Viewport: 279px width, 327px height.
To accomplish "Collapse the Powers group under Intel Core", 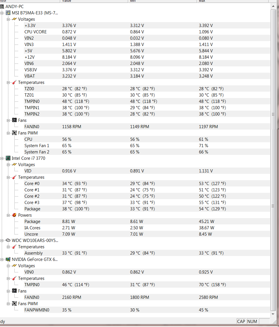I will [8, 215].
